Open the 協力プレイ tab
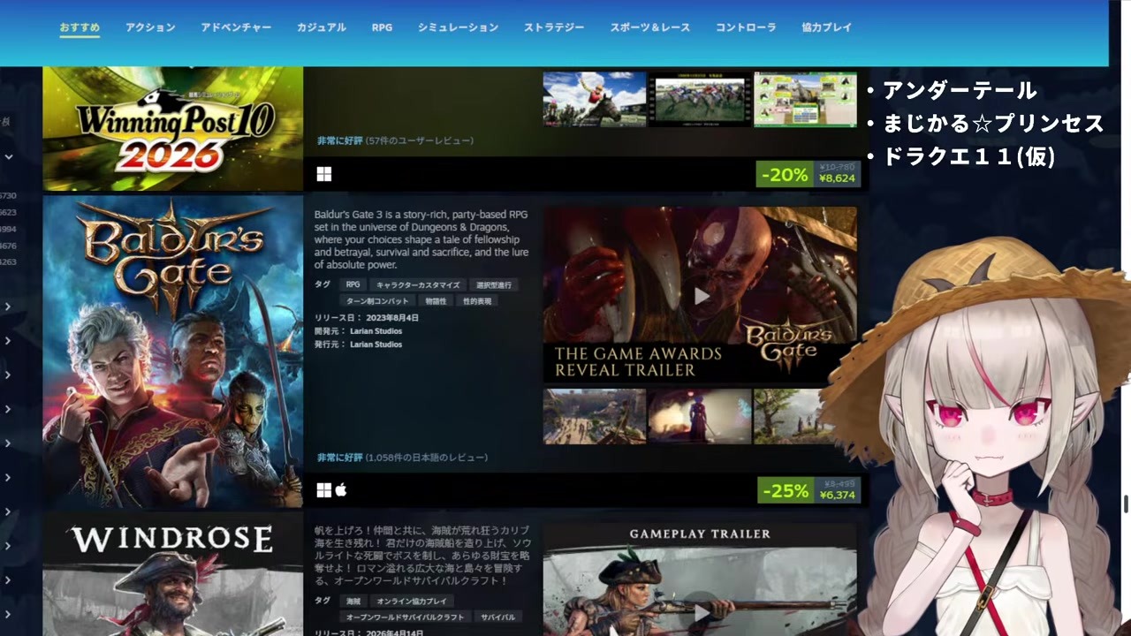 [x=827, y=27]
